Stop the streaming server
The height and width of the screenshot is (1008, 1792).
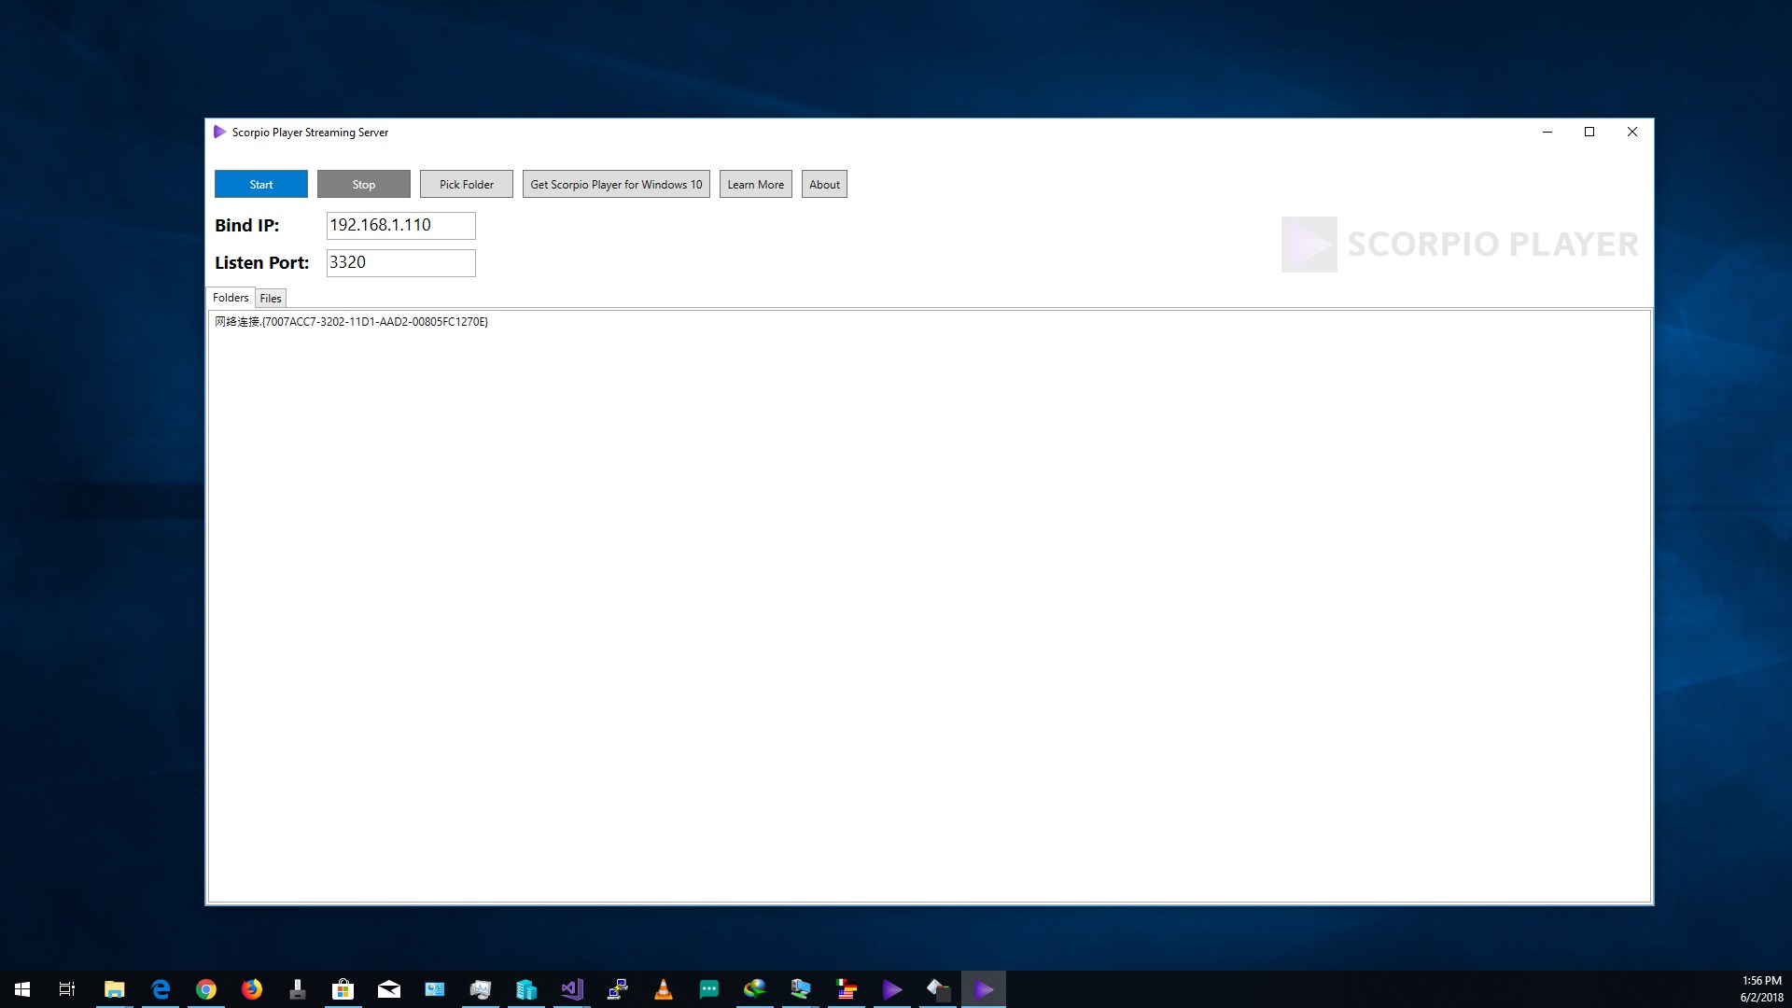click(x=363, y=184)
